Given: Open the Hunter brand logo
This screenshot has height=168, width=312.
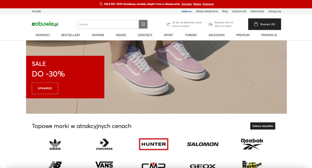Looking at the screenshot, I should click(x=154, y=144).
